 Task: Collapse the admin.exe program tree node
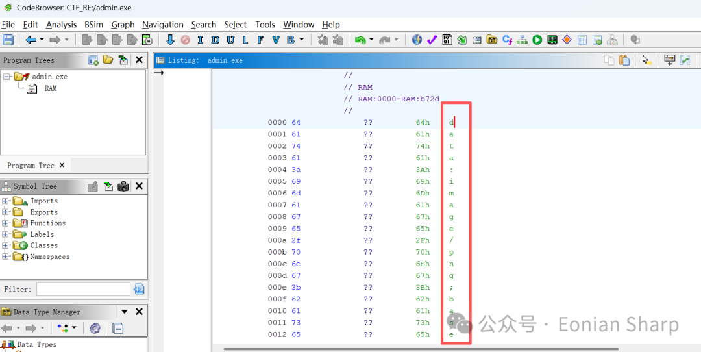tap(6, 77)
